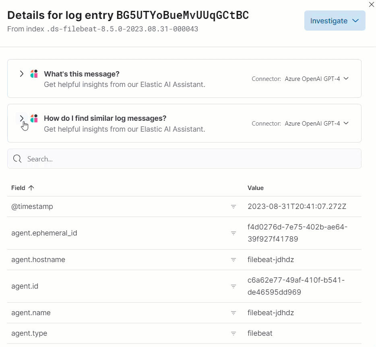This screenshot has height=347, width=376.
Task: Close the log entry details flyout
Action: (x=371, y=4)
